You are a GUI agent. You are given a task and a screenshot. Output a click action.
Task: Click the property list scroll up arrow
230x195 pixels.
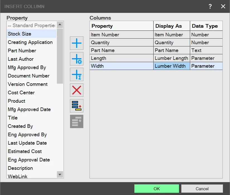click(60, 25)
